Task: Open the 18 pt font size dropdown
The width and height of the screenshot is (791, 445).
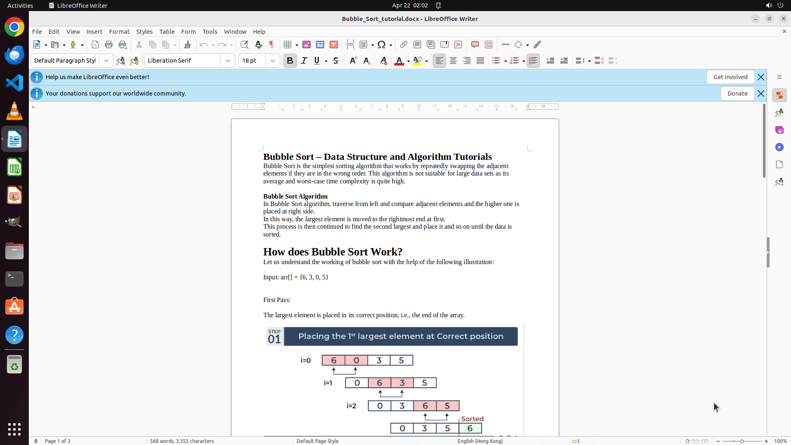Action: tap(273, 61)
